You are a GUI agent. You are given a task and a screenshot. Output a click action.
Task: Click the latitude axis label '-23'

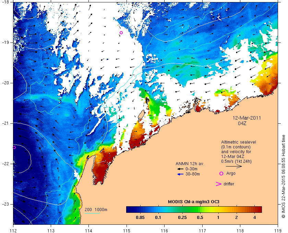(5, 204)
